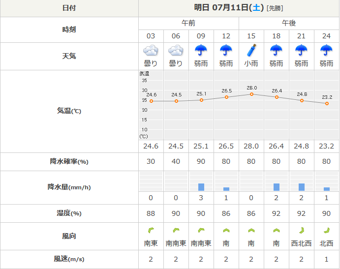The height and width of the screenshot is (269, 340).
Task: Select the 降水確率(%) row label
Action: (69, 161)
